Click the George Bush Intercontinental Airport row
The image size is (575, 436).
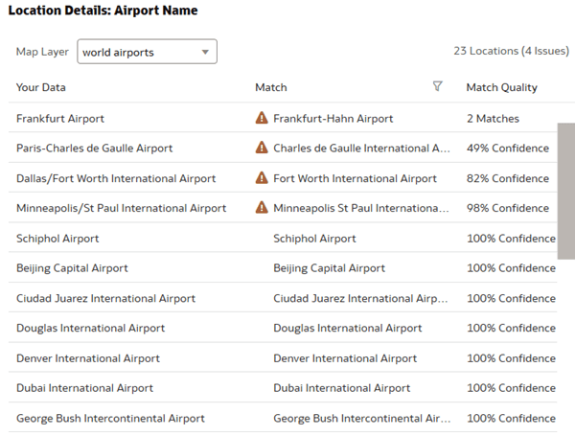[110, 419]
